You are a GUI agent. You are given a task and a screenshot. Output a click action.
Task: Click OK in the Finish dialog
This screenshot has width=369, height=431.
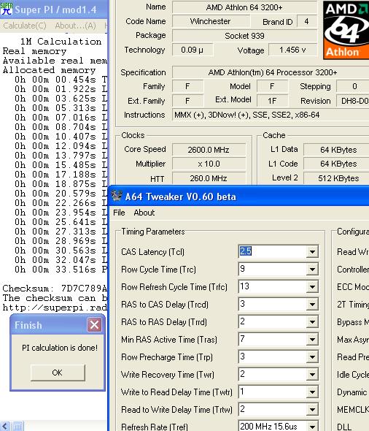click(58, 373)
